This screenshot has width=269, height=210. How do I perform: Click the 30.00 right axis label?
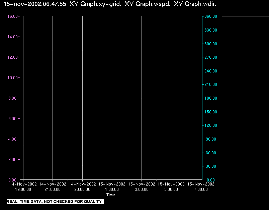point(211,166)
